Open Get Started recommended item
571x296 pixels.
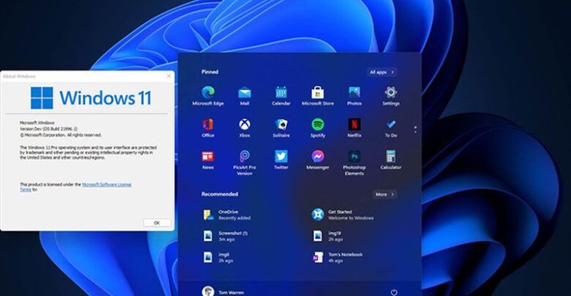340,214
